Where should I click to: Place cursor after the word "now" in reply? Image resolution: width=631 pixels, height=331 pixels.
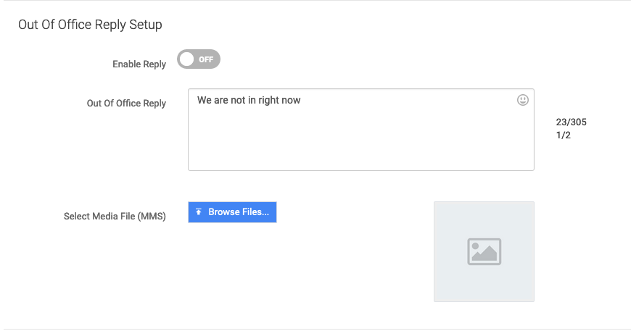coord(302,101)
